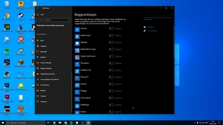Open File Explorer from the taskbar
This screenshot has height=125, width=223.
(x=60, y=123)
